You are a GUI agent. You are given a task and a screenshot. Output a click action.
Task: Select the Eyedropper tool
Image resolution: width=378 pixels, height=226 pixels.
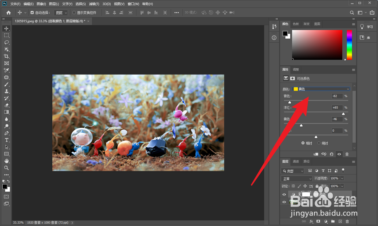(6, 70)
